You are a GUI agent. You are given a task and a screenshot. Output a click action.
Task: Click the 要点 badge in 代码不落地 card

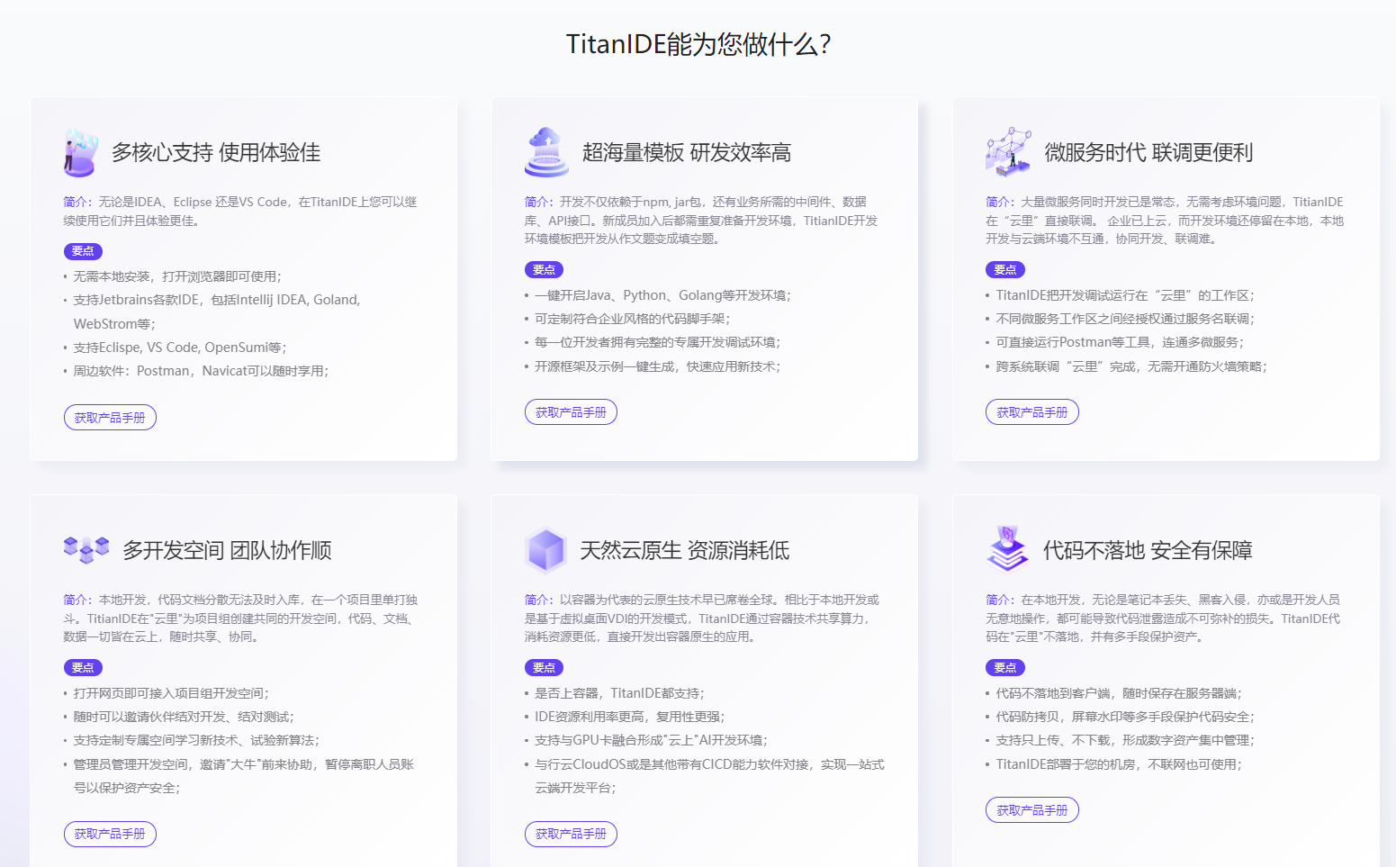pos(1004,667)
